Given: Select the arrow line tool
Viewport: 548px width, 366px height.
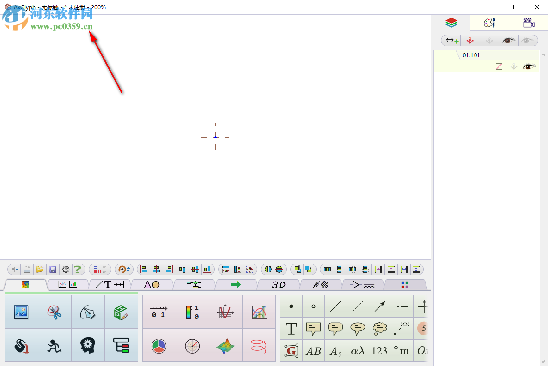Looking at the screenshot, I should click(380, 306).
